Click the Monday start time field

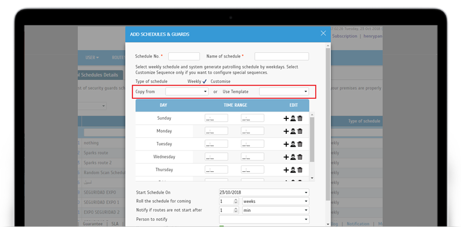point(217,131)
